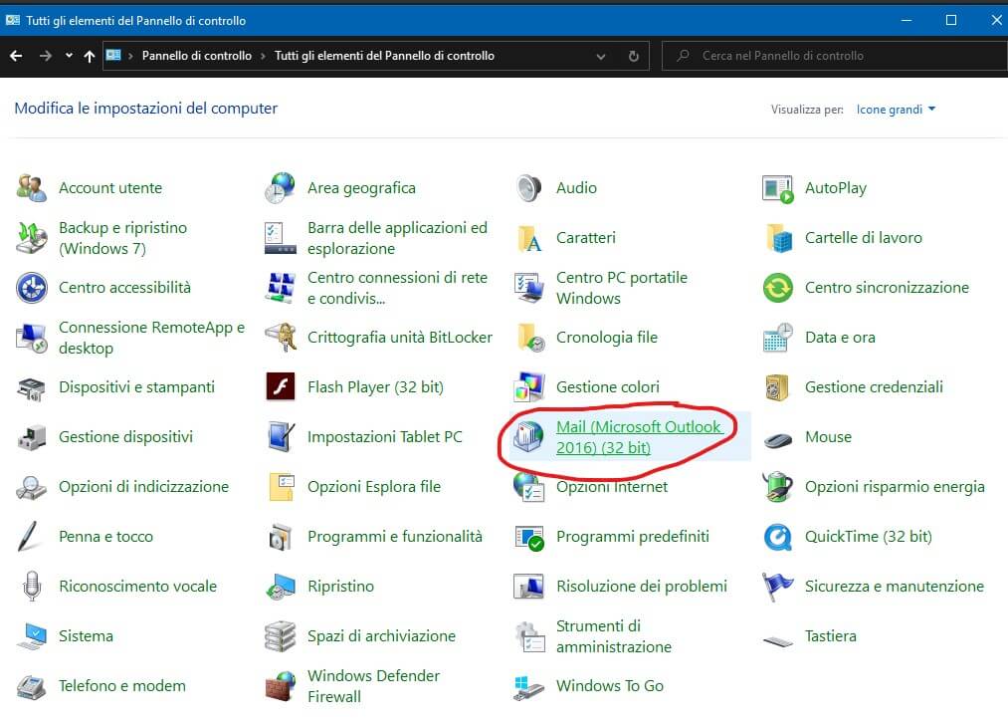The height and width of the screenshot is (727, 1008).
Task: Open the Audio speaker icon
Action: pos(528,188)
